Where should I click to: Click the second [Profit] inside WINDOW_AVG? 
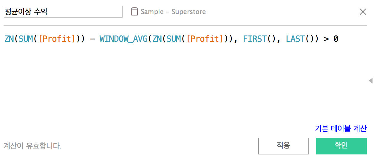pos(205,39)
